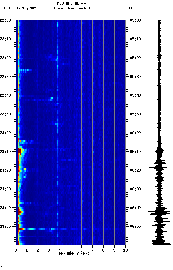Click the '23:20' PDT time label

pyautogui.click(x=5, y=170)
